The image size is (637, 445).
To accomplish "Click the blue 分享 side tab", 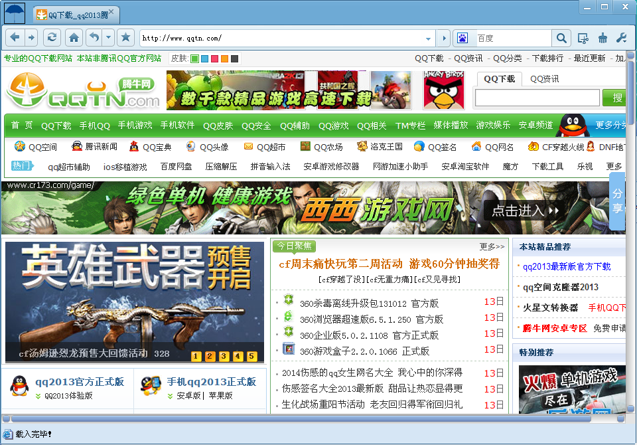I will (617, 201).
